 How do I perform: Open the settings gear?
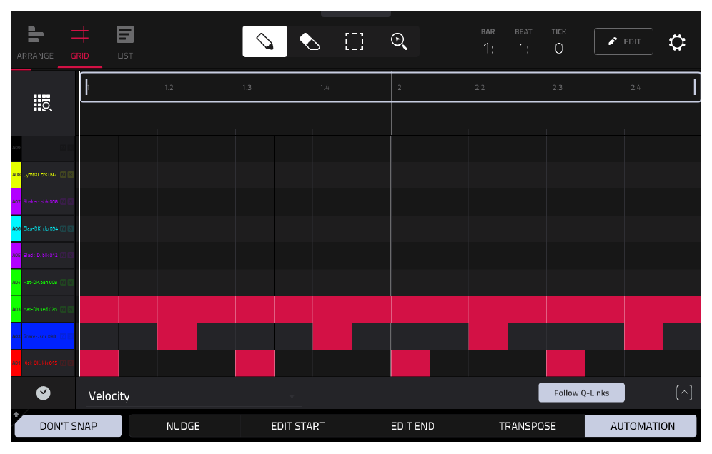click(676, 42)
